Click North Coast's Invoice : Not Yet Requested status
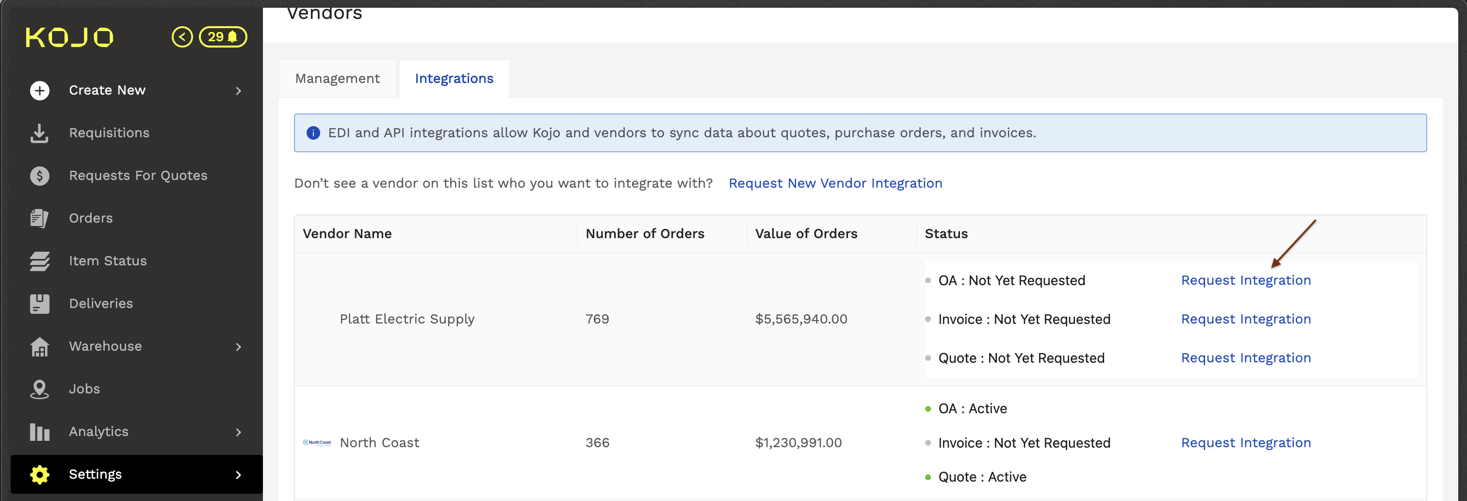Image resolution: width=1467 pixels, height=501 pixels. click(1024, 442)
